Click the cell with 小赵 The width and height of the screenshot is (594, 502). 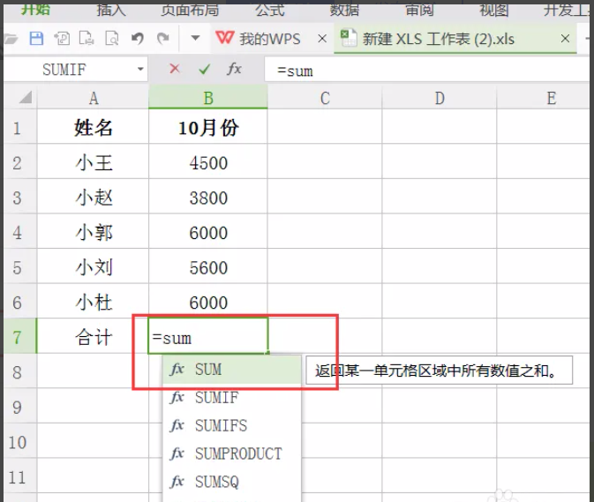[94, 197]
